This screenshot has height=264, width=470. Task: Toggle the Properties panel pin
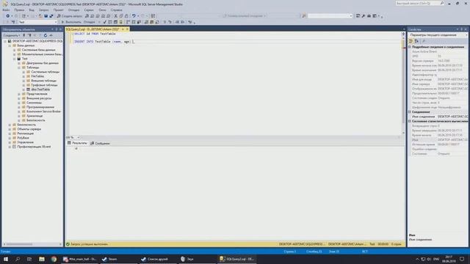click(461, 29)
